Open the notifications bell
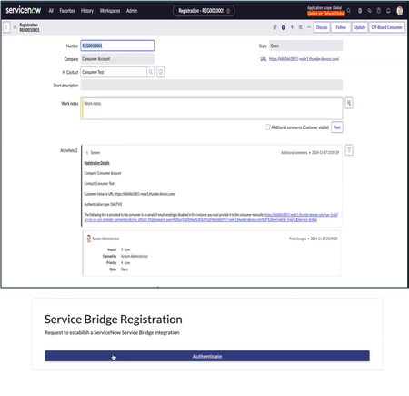This screenshot has width=409, height=396. [388, 11]
